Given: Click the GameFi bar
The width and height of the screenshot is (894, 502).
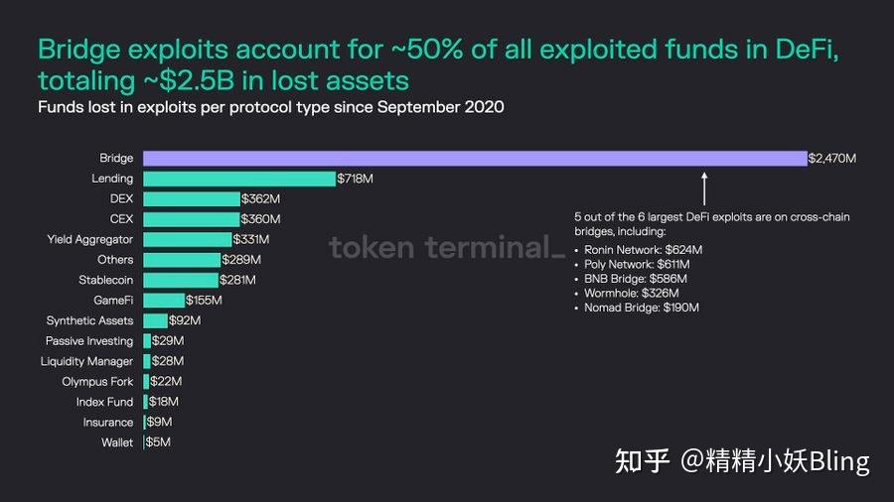Looking at the screenshot, I should 164,301.
